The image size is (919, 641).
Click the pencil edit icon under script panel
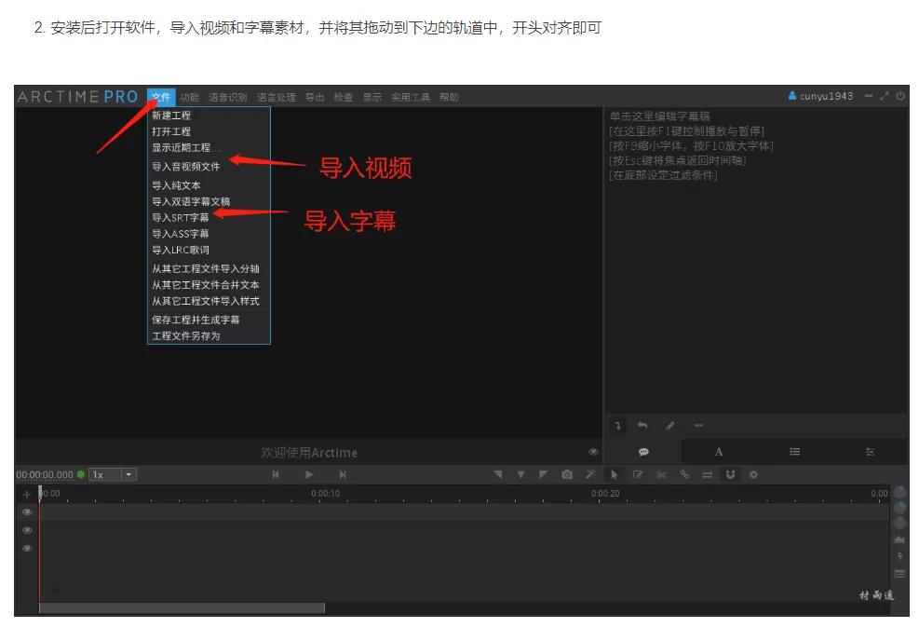[x=670, y=425]
